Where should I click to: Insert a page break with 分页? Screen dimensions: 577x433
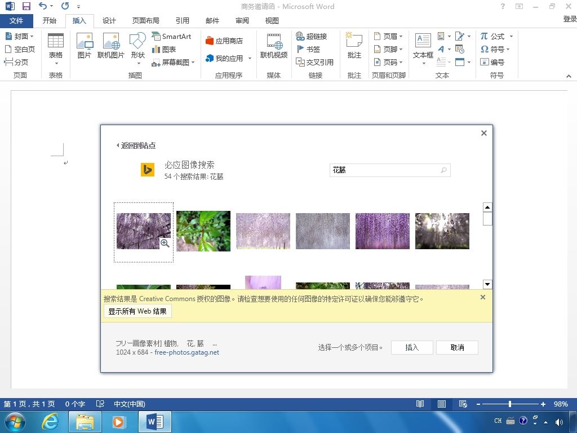tap(16, 62)
